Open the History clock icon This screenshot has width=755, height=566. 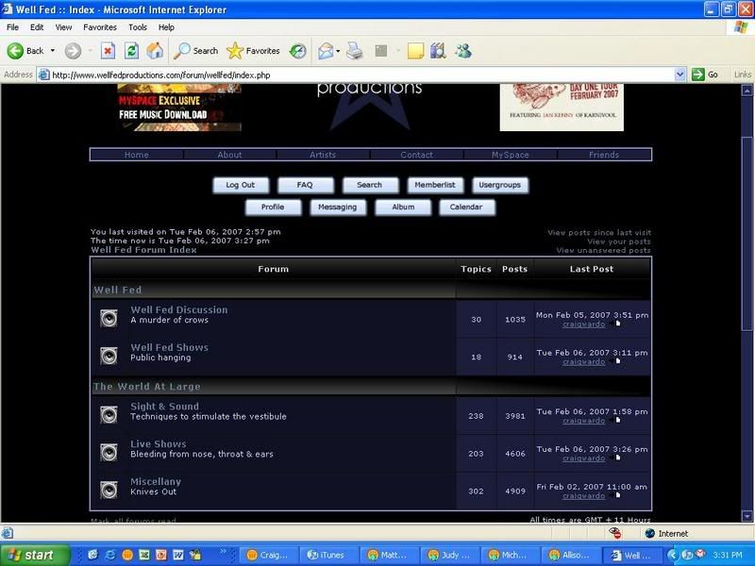297,51
